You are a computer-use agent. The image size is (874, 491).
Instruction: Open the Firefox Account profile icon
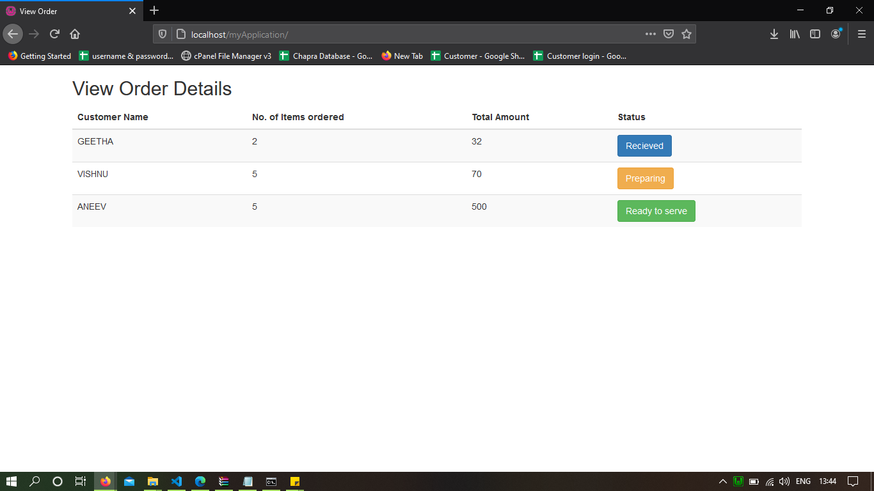click(836, 34)
